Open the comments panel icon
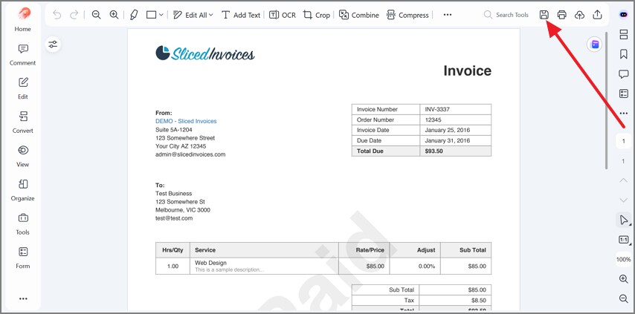Viewport: 635px width, 314px height. 624,74
